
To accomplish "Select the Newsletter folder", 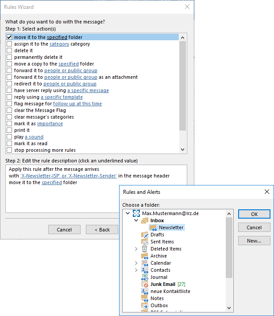I will pos(171,227).
